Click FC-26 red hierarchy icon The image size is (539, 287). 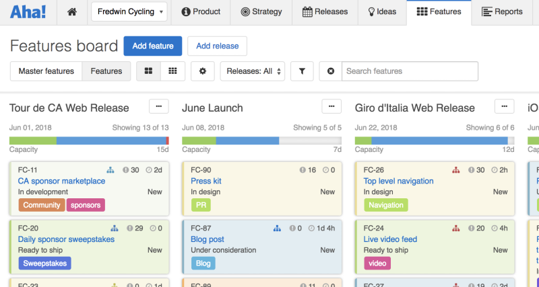tap(456, 170)
